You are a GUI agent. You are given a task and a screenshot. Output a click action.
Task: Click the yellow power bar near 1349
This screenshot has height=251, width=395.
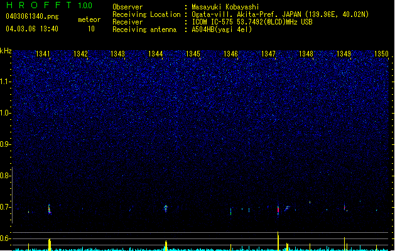[x=344, y=244]
